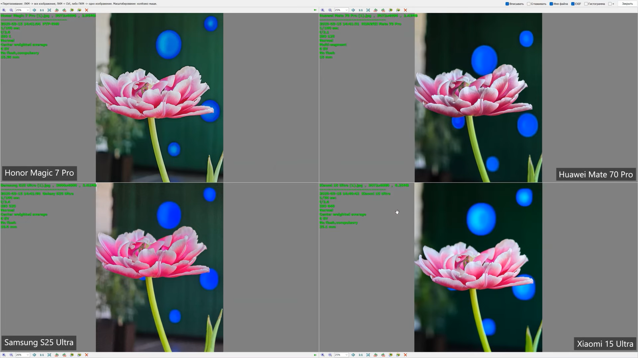
Task: Click the Honor Magic 7 Pro flower photo
Action: pyautogui.click(x=159, y=97)
